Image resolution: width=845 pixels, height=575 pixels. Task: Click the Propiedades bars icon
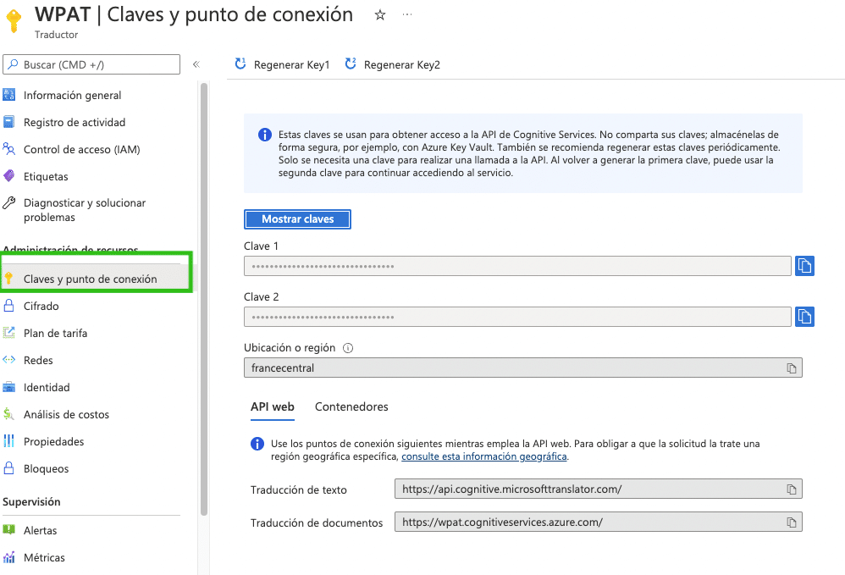9,441
